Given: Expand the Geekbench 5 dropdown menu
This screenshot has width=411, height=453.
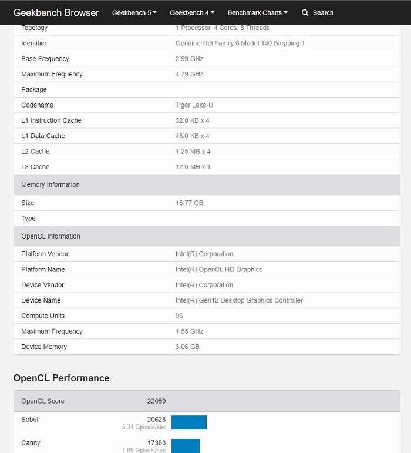Looking at the screenshot, I should coord(134,13).
